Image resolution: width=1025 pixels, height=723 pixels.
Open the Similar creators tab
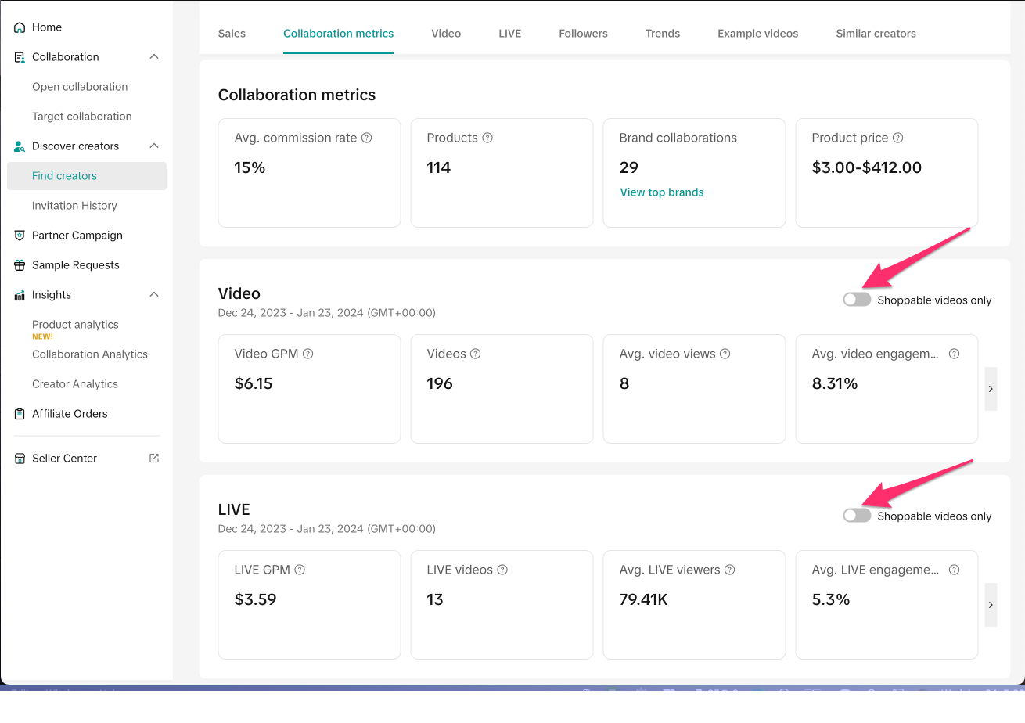click(x=876, y=34)
